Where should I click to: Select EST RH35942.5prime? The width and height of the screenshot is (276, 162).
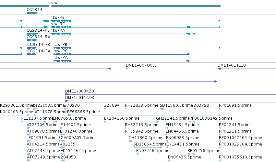(x=141, y=131)
